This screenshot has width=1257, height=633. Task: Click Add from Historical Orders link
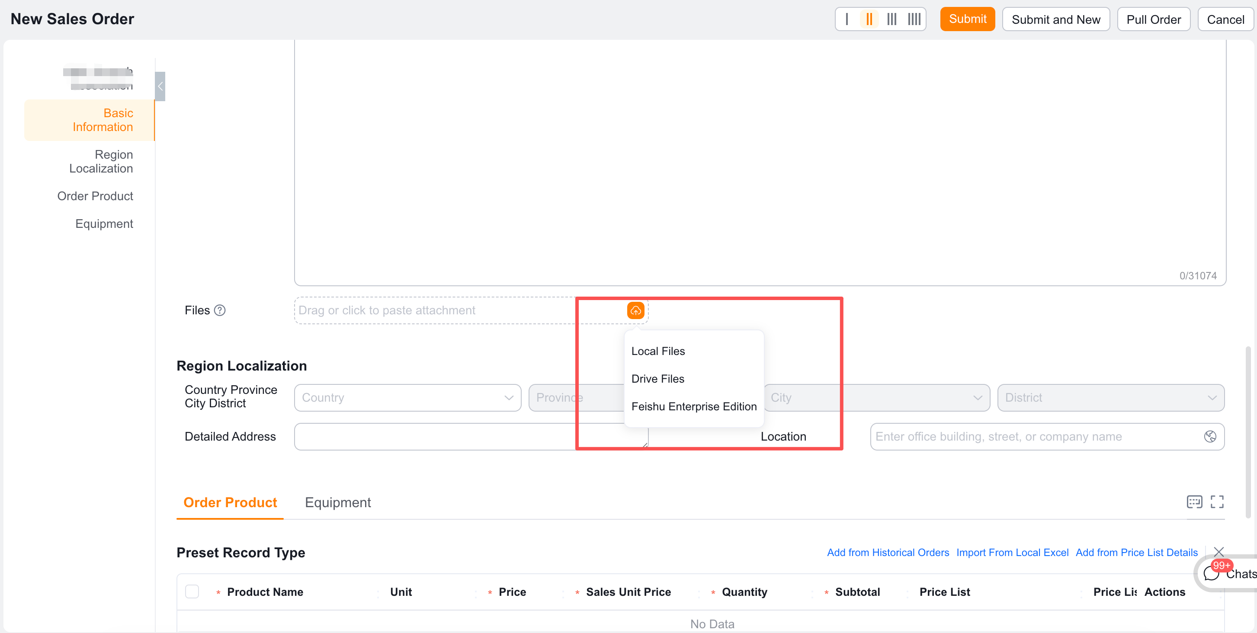888,553
